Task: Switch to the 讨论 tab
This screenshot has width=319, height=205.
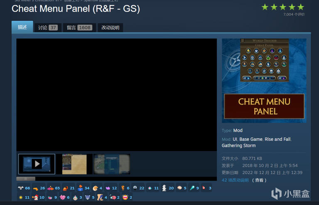Action: [x=48, y=28]
